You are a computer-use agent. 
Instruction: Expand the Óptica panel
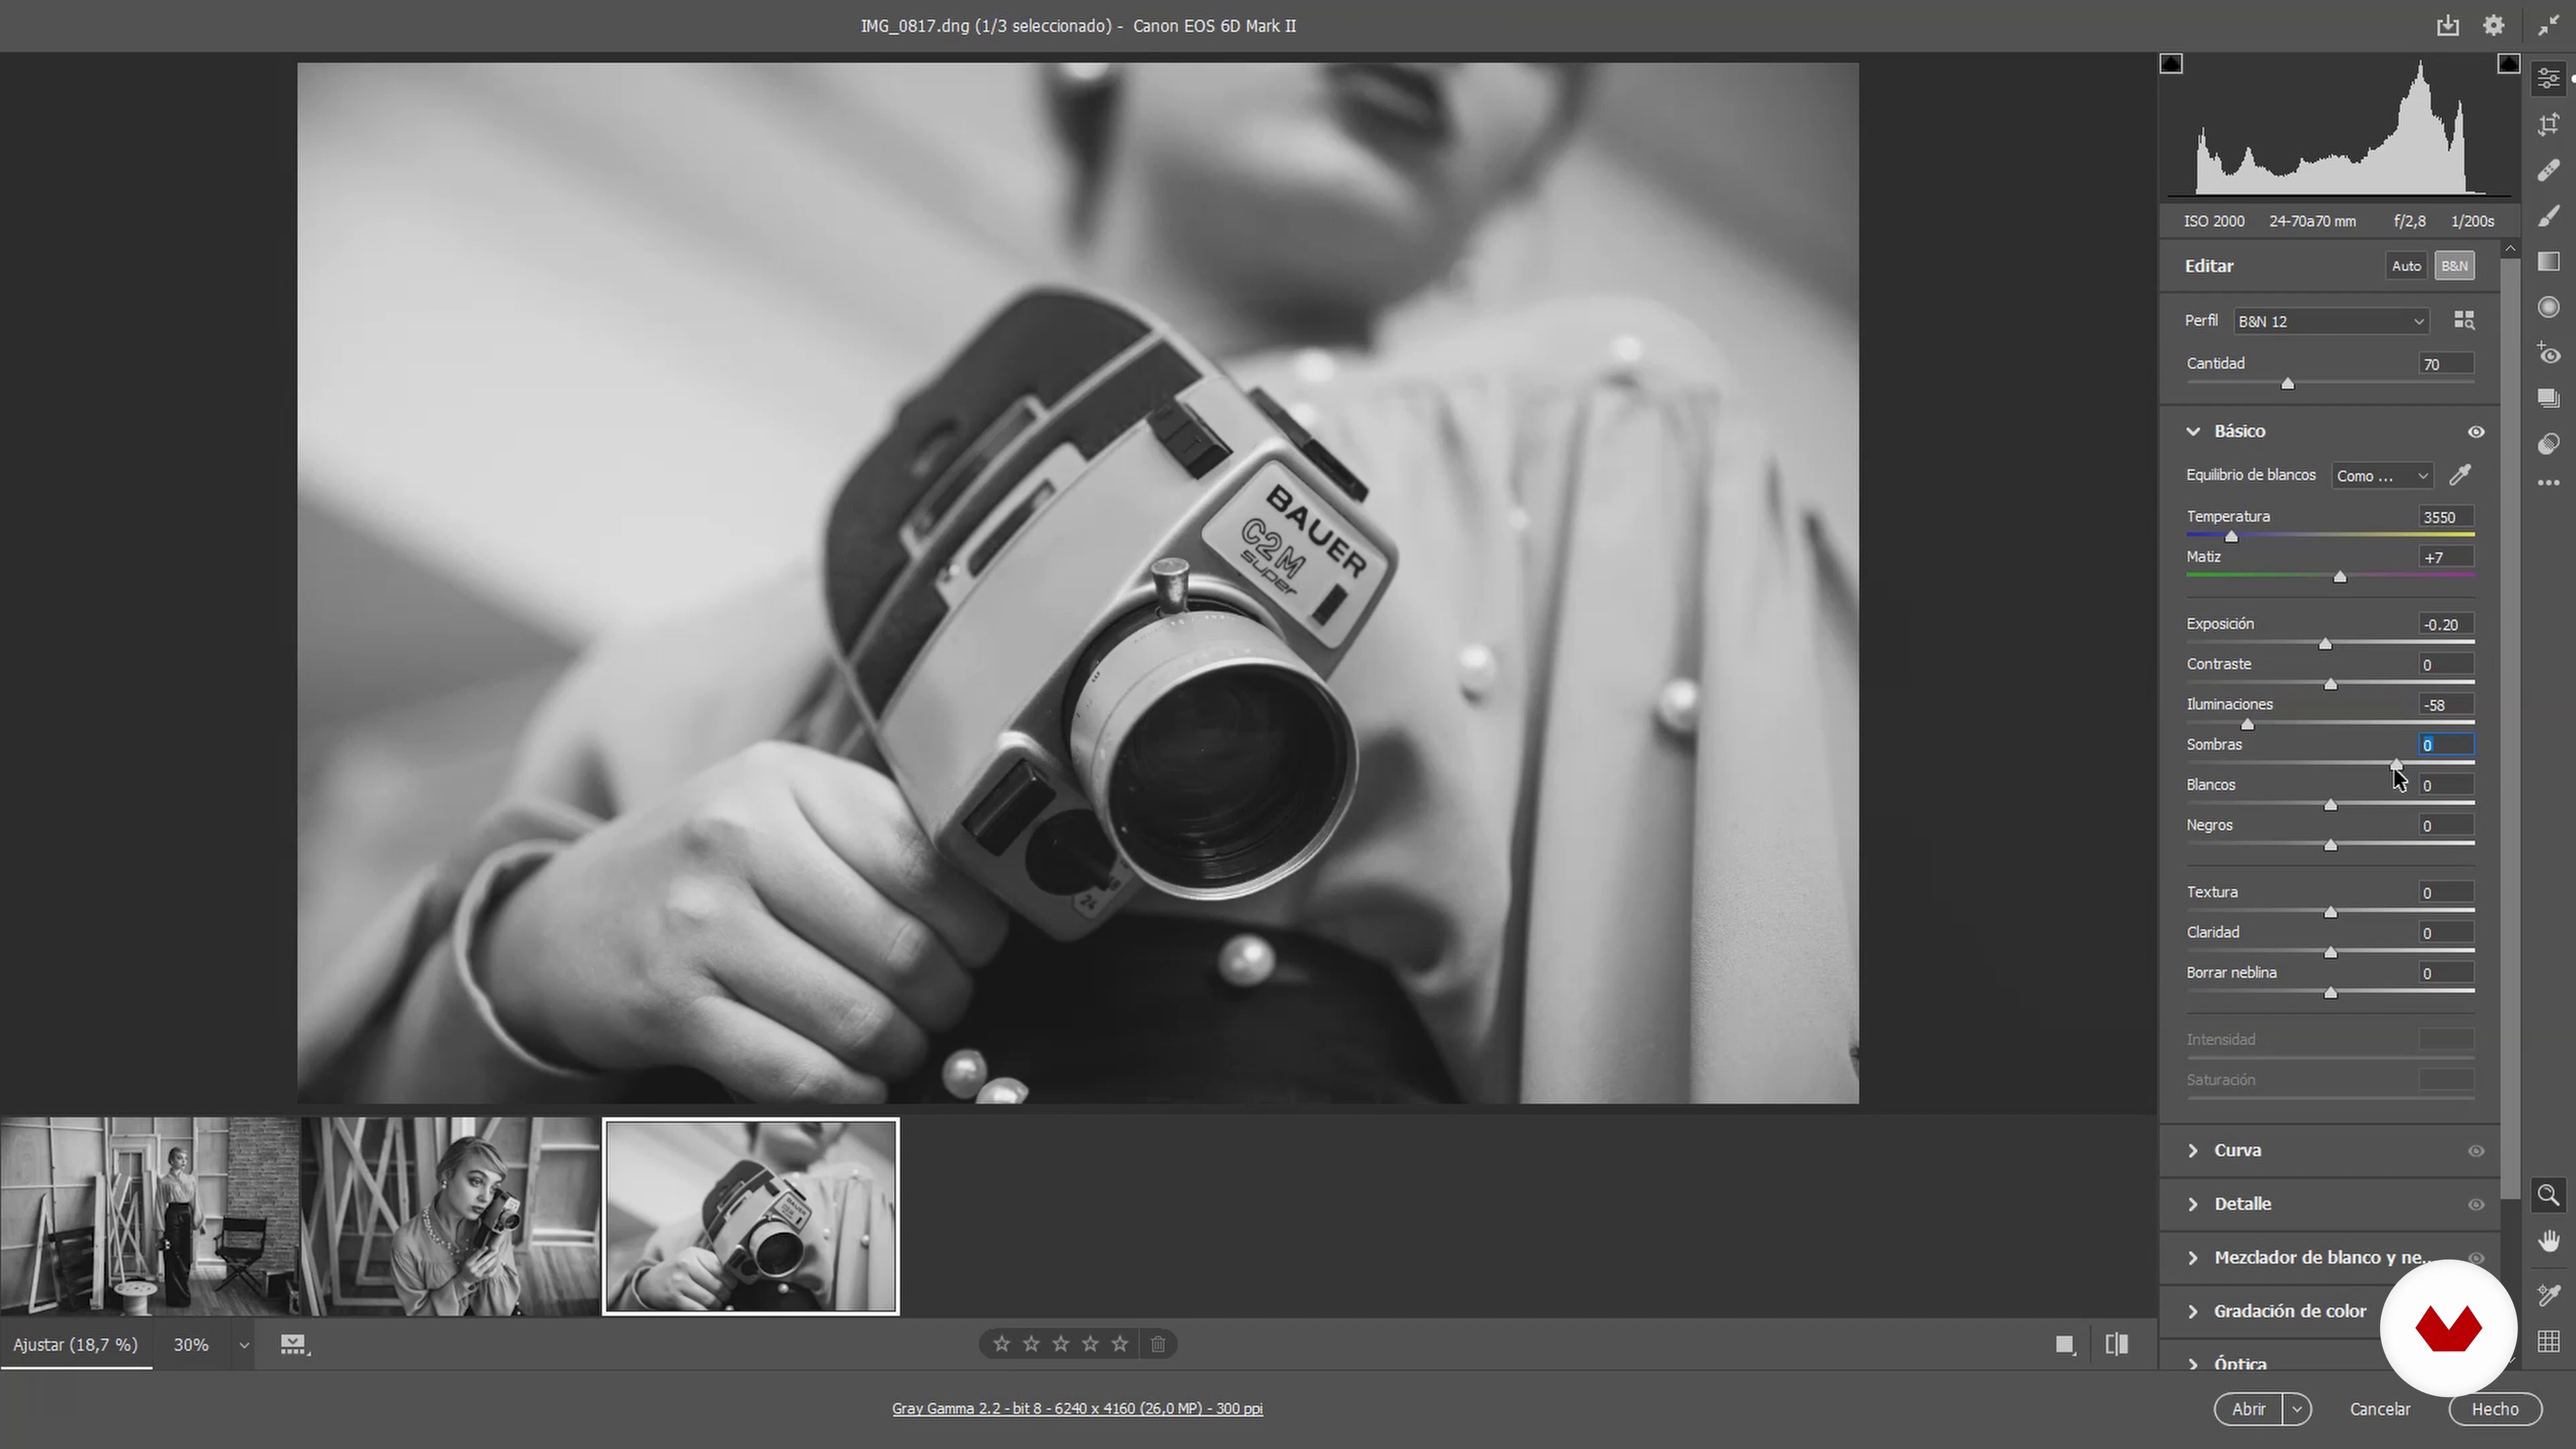point(2193,1364)
